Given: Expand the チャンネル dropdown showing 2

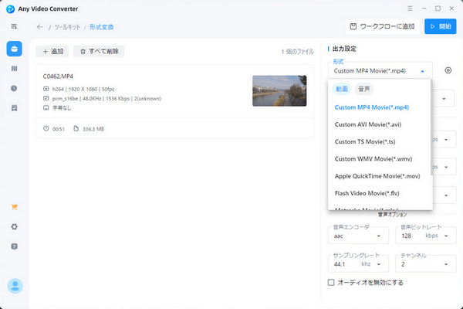Looking at the screenshot, I should pos(423,264).
